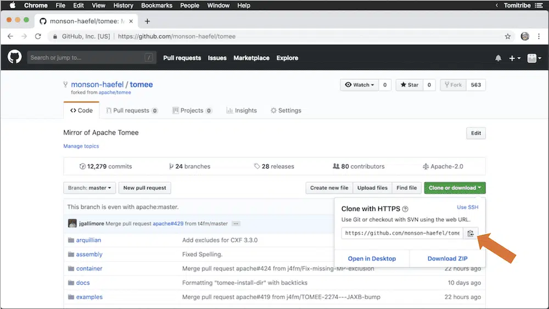Click jgallimore's avatar thumbnail
Screen dimensions: 549x309
tap(72, 223)
